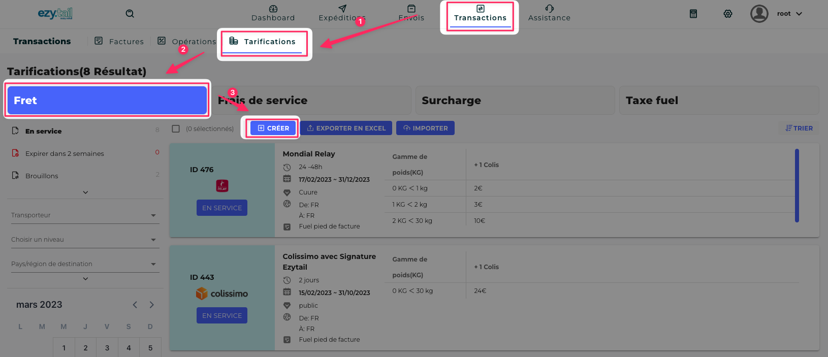Click tag icon next to Cuure
Screen dimensions: 828x357
(x=287, y=192)
